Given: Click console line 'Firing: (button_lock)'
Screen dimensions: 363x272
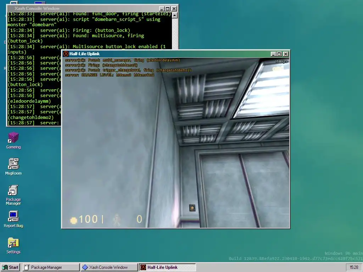Looking at the screenshot, I should coord(101,30).
